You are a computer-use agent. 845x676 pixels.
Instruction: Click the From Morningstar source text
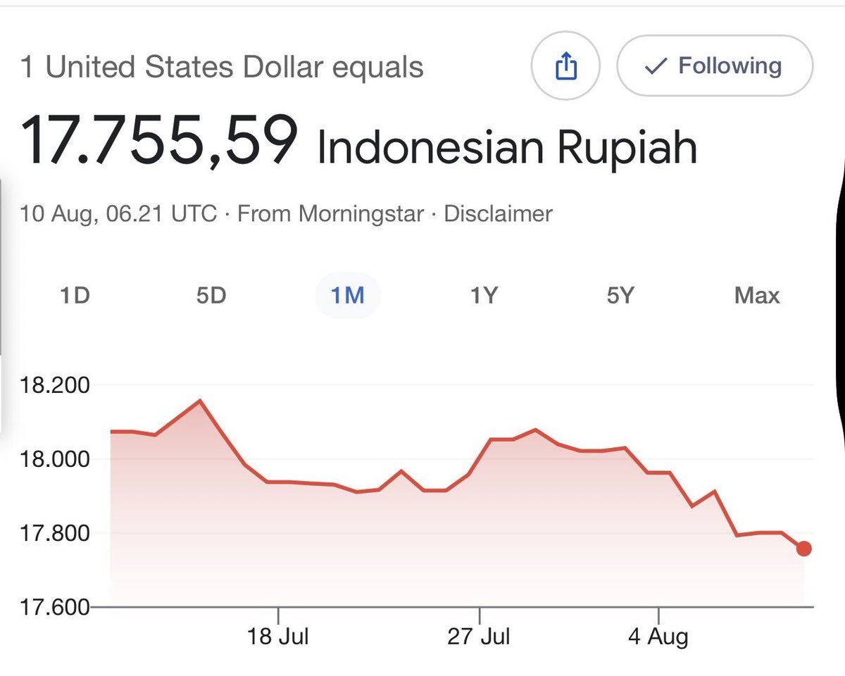[330, 213]
